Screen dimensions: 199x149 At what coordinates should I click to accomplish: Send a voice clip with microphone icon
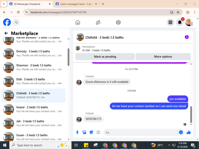pyautogui.click(x=77, y=132)
